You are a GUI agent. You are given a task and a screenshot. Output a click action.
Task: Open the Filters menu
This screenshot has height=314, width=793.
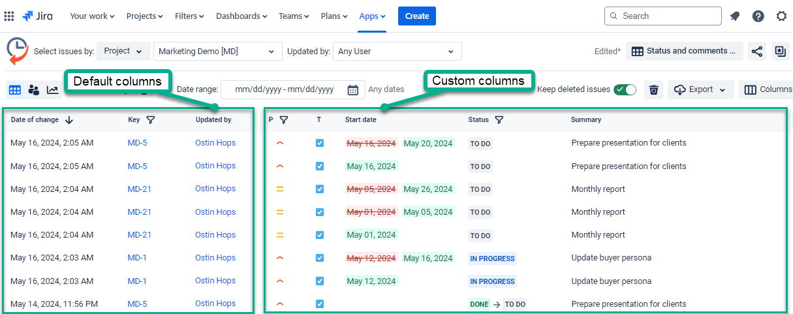[x=189, y=16]
